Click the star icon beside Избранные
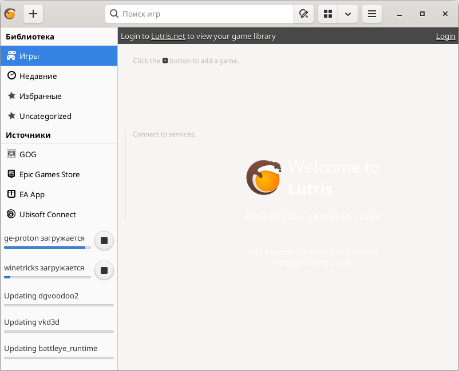This screenshot has height=371, width=459. click(11, 95)
